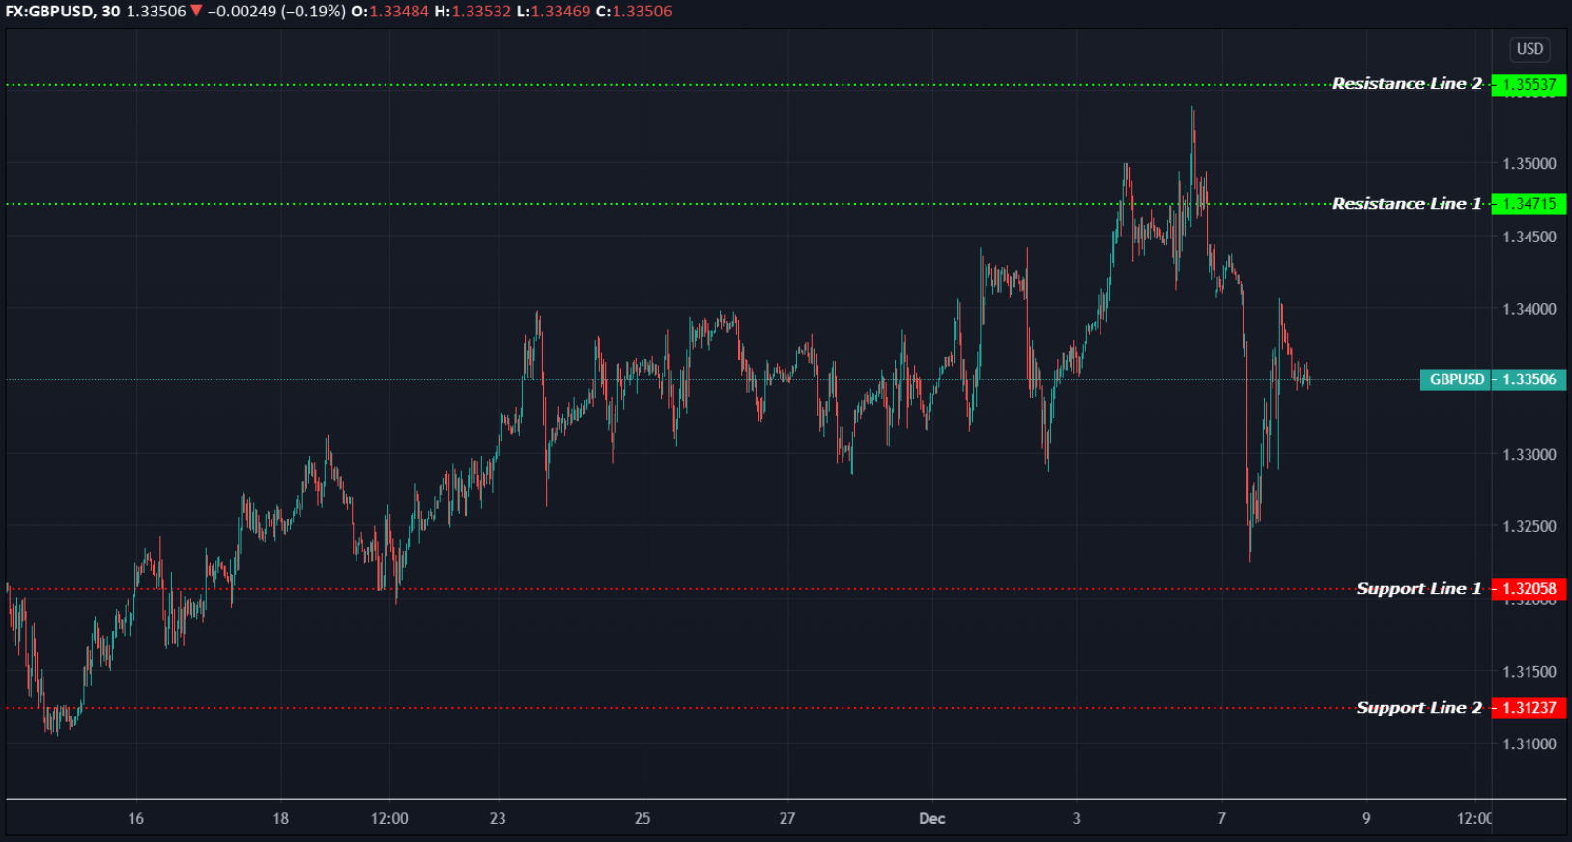This screenshot has height=842, width=1572.
Task: Click the 18 date label on time axis
Action: [280, 819]
